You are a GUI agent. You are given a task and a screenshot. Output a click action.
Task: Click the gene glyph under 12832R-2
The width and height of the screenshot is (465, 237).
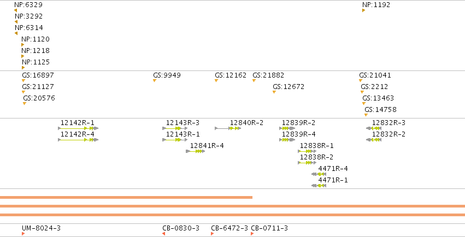click(374, 140)
